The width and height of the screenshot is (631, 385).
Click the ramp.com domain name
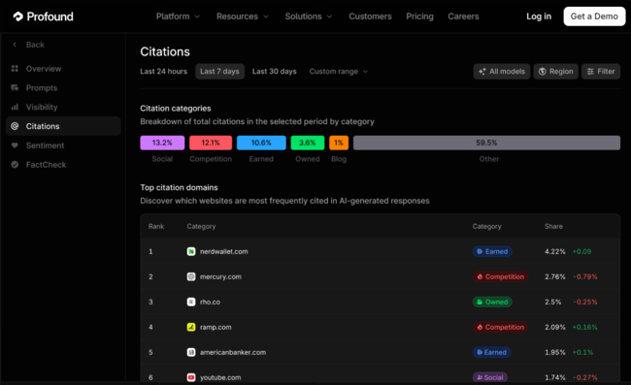point(216,327)
